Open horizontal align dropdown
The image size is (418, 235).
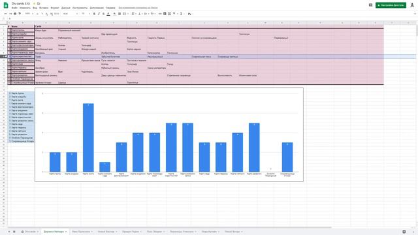tap(133, 14)
